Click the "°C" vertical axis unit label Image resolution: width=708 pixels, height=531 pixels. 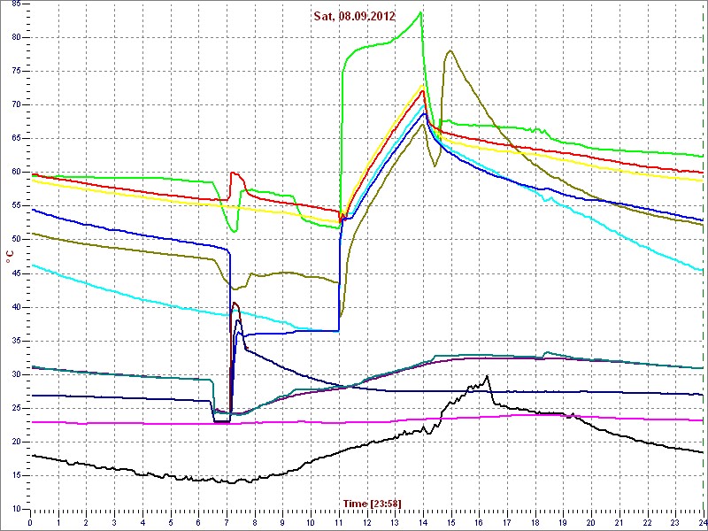pyautogui.click(x=9, y=257)
